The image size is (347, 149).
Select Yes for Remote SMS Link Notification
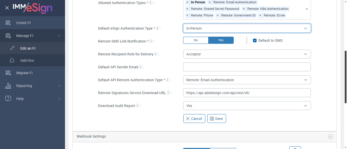coord(221,40)
